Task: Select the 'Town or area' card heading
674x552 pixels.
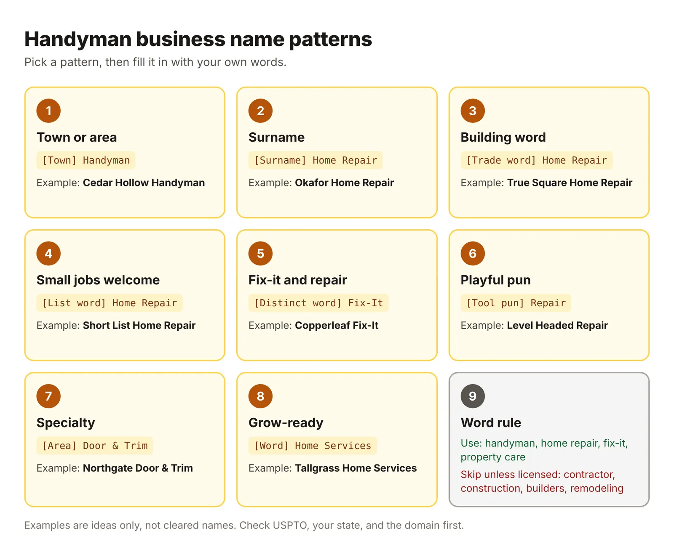Action: click(x=77, y=137)
